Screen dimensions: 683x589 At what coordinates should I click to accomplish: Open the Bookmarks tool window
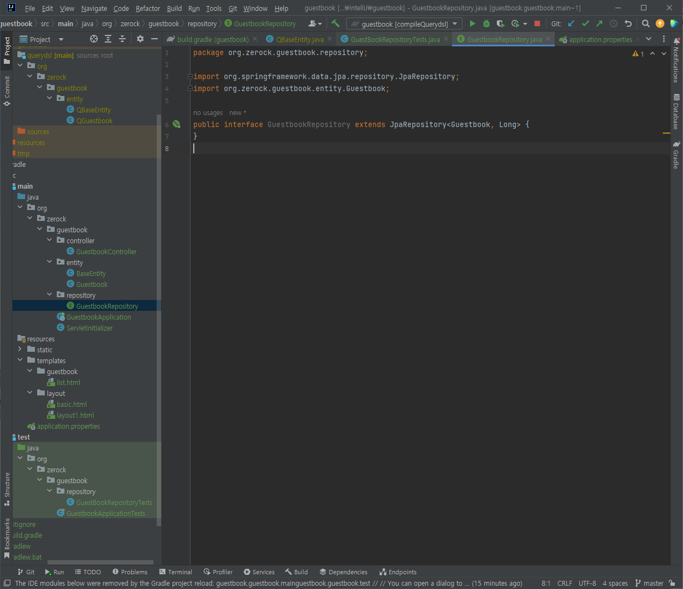(x=7, y=538)
